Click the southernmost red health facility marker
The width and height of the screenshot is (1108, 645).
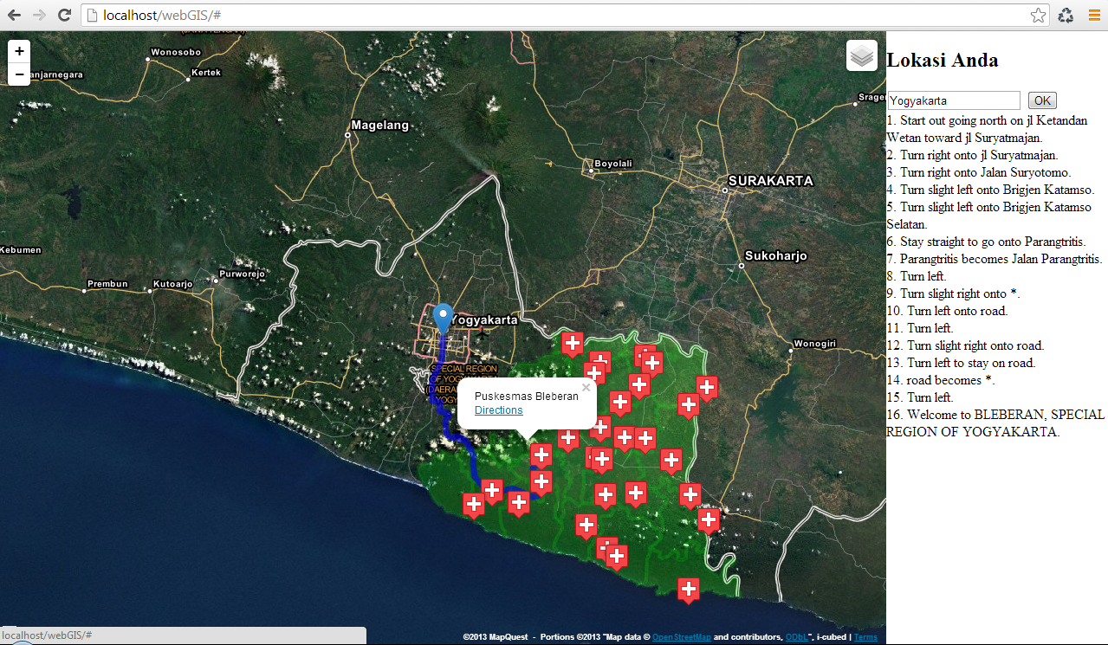click(689, 590)
